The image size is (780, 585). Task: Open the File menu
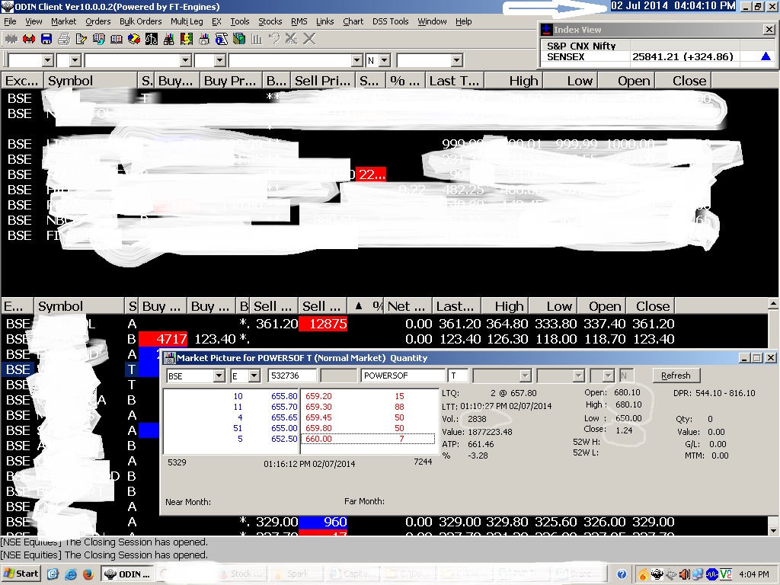tap(10, 21)
